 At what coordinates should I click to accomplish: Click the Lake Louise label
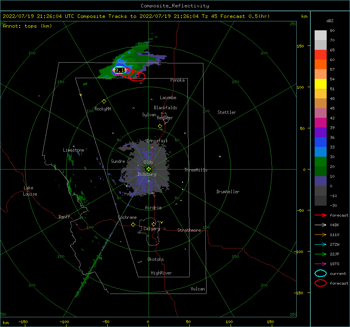[30, 191]
